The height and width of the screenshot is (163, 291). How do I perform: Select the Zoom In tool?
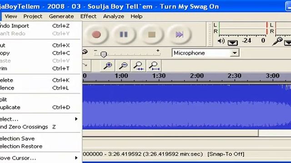tap(107, 66)
